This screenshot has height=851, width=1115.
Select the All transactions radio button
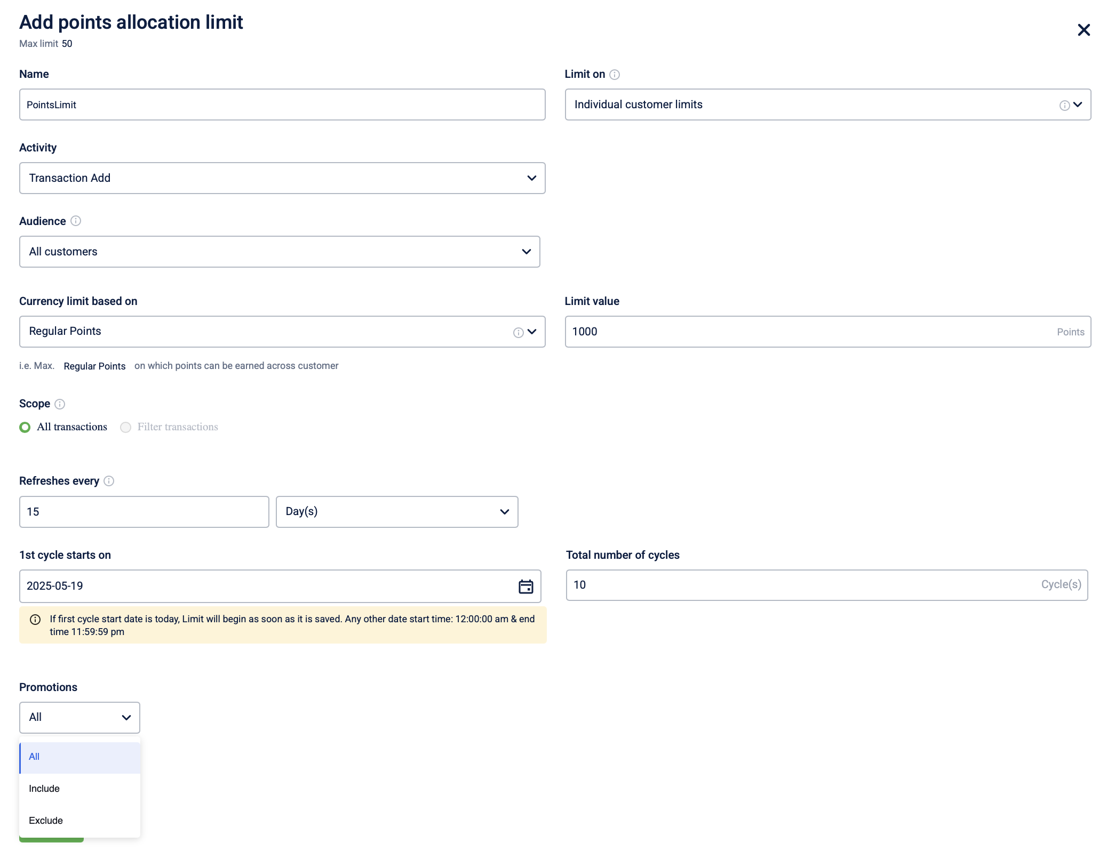click(25, 427)
